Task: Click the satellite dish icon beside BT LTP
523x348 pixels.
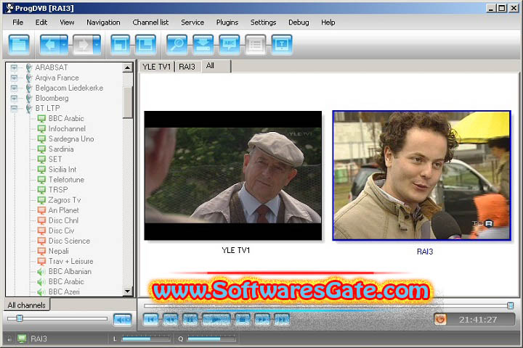Action: click(x=29, y=108)
